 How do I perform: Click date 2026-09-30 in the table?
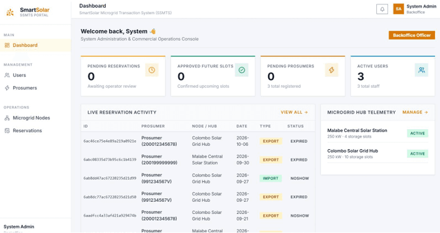(x=243, y=160)
